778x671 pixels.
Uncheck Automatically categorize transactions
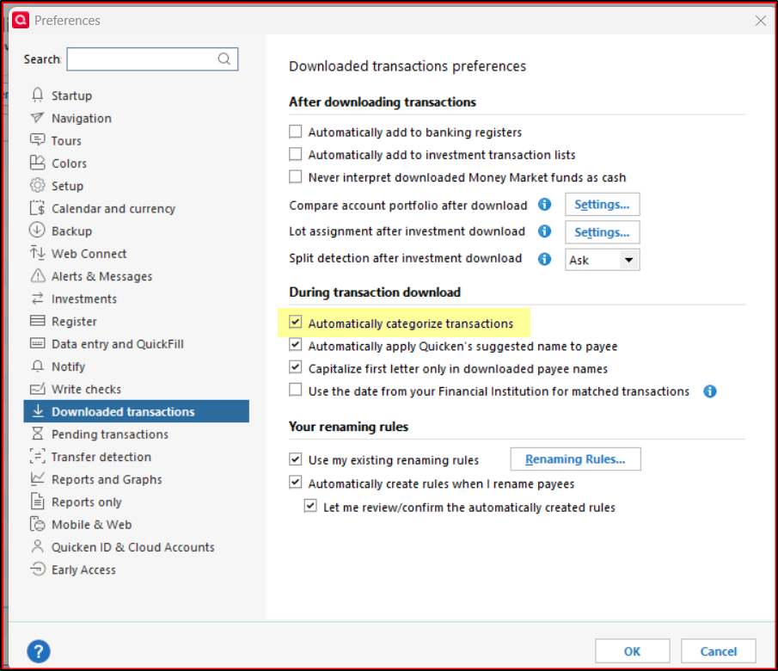point(296,323)
